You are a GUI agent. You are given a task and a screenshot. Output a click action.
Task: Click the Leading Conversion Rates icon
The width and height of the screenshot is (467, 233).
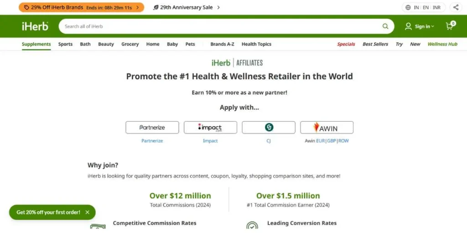point(252,225)
